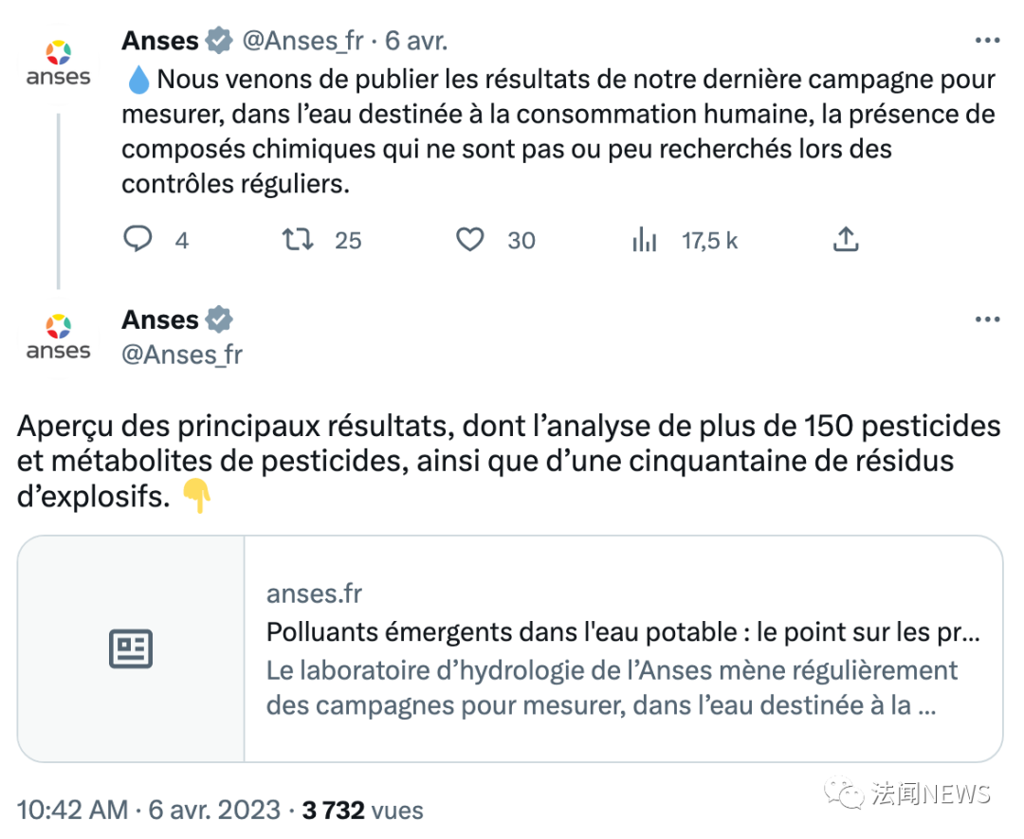Image resolution: width=1024 pixels, height=839 pixels.
Task: Open the anses.fr link preview card
Action: (x=622, y=649)
